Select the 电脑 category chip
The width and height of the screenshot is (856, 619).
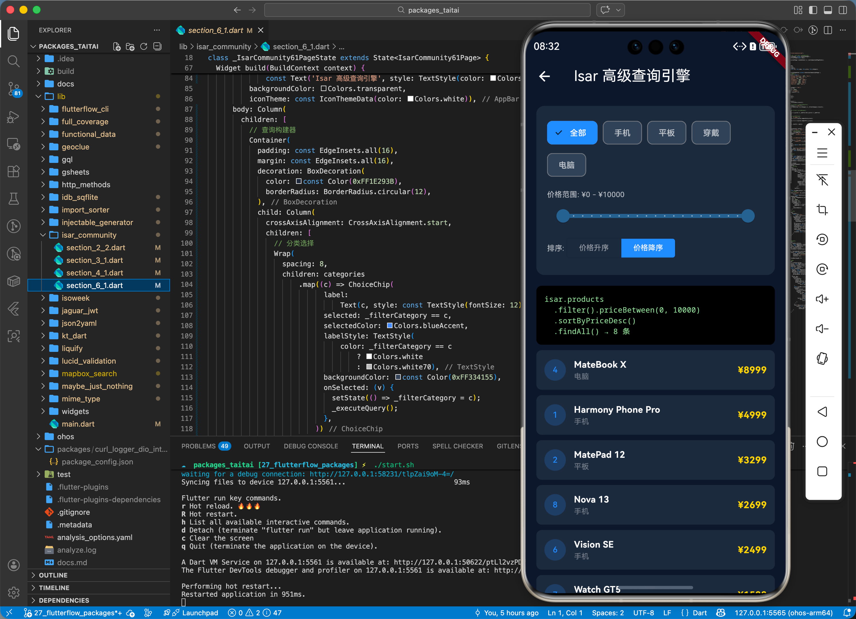click(566, 165)
